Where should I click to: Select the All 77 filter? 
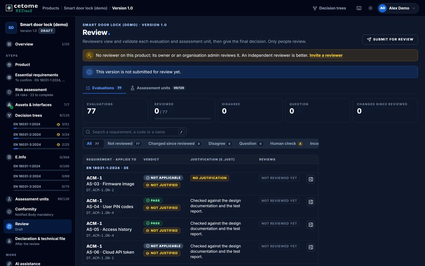(x=93, y=144)
